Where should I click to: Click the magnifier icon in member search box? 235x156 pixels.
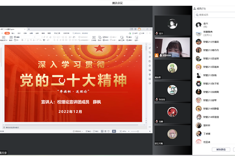(x=197, y=15)
